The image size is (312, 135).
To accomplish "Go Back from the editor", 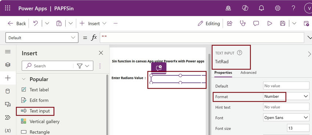I will coord(17,23).
